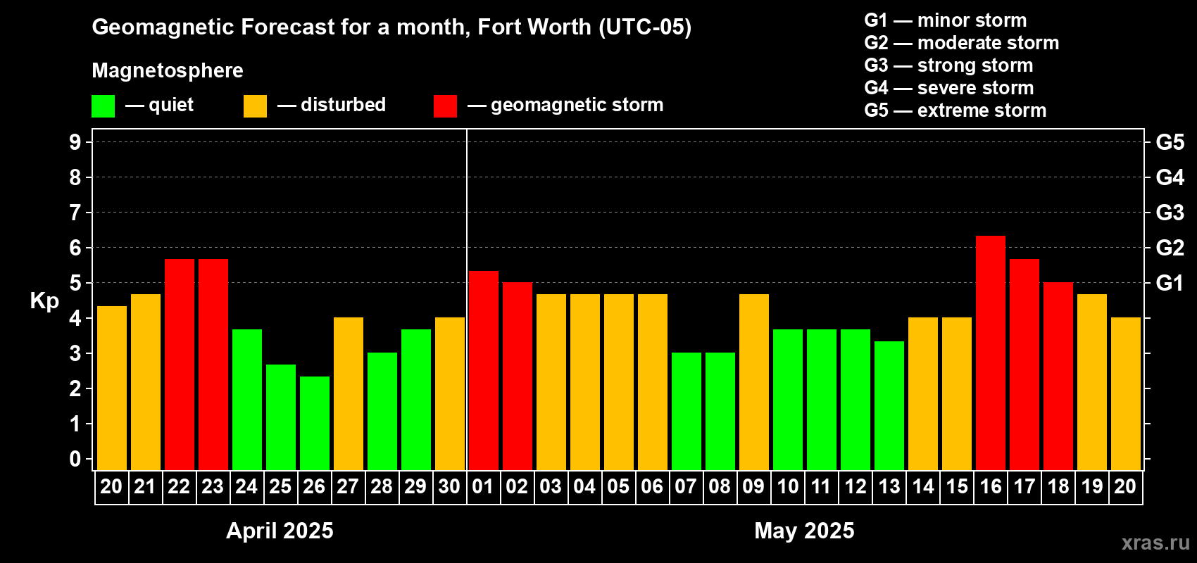
Task: Select the 'G1 — minor storm' legend line
Action: tap(946, 20)
